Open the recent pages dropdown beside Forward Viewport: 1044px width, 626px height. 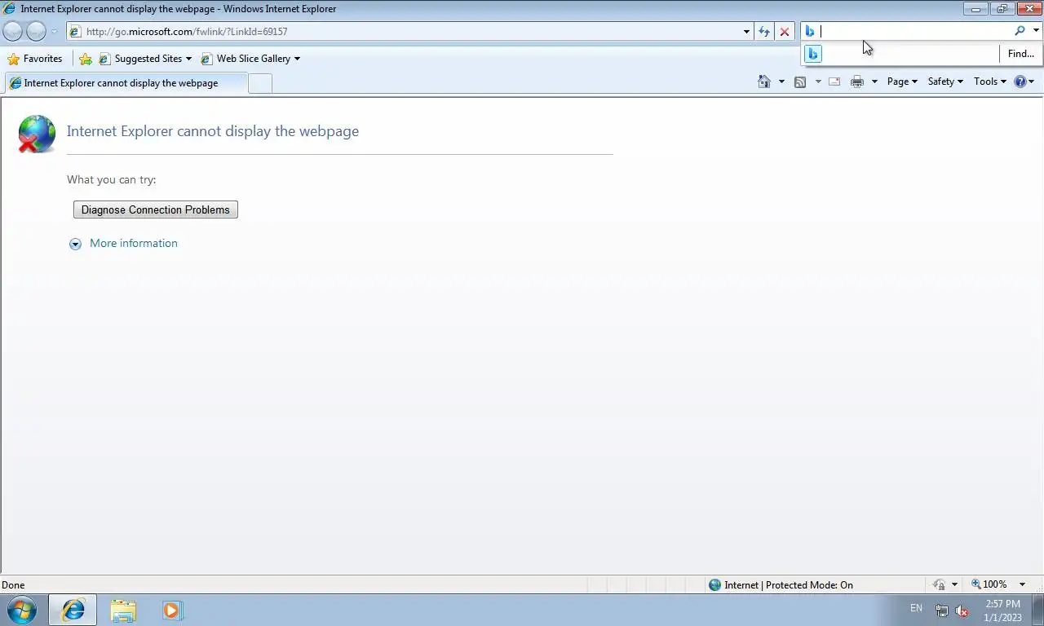[55, 32]
